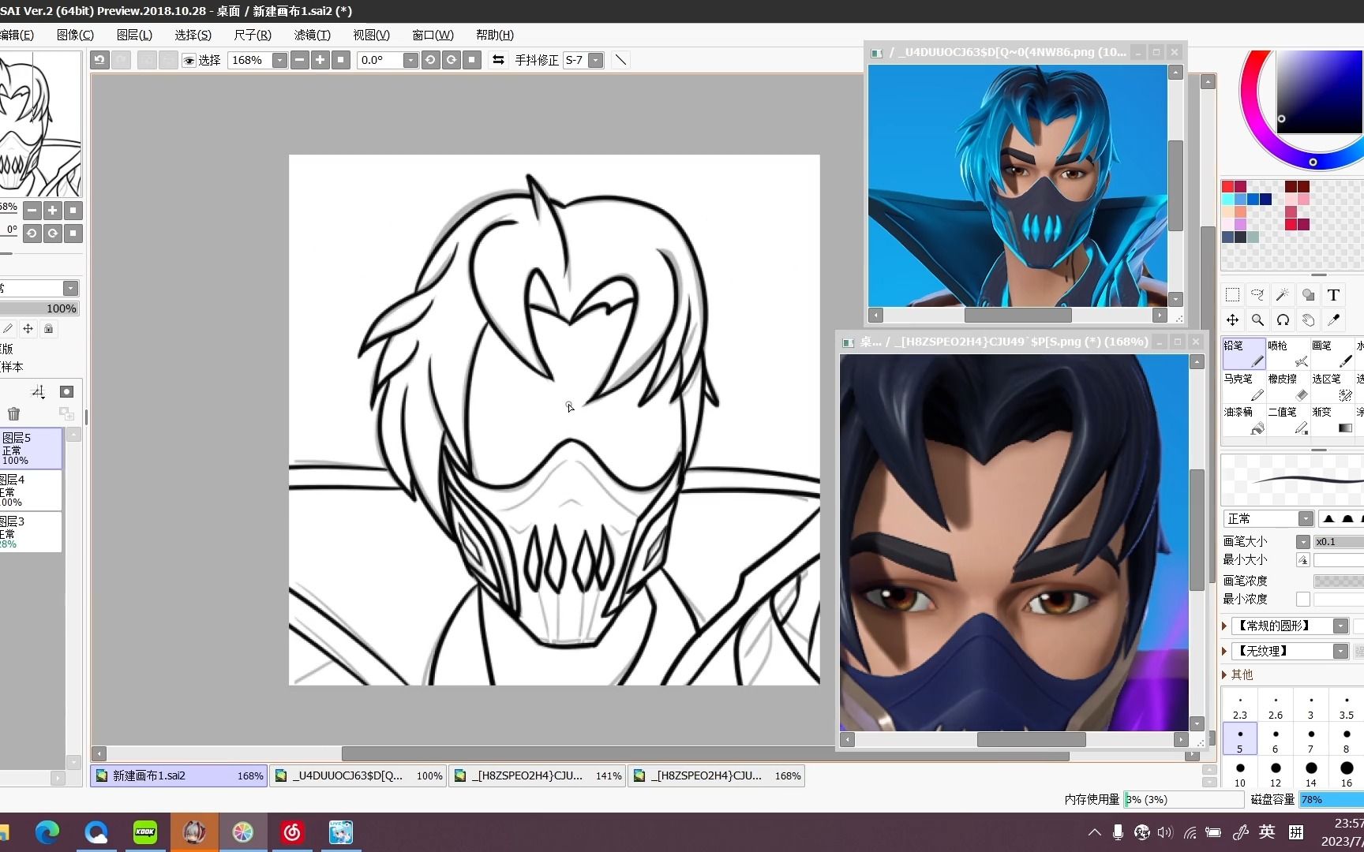Open layer blend mode dropdown arrow

pyautogui.click(x=70, y=289)
